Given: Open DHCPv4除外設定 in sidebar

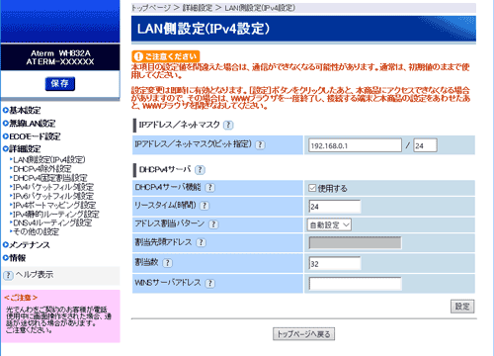Looking at the screenshot, I should [x=42, y=169].
